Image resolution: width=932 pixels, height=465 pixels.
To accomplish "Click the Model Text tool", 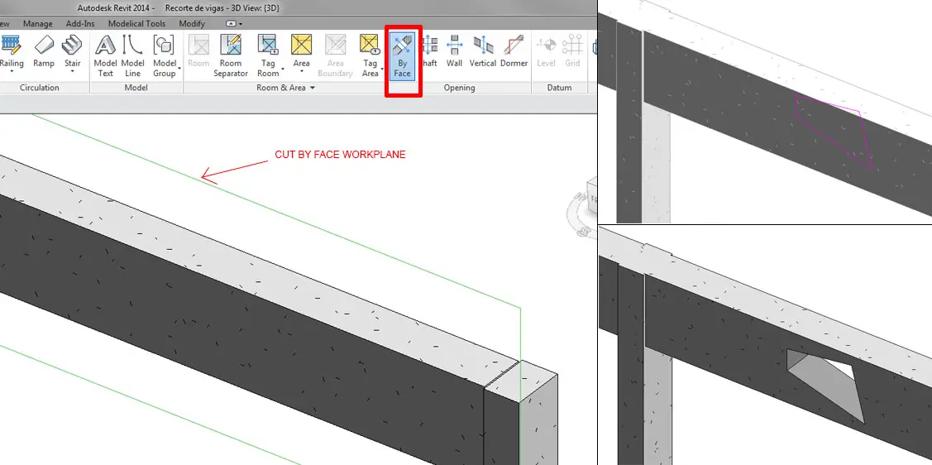I will pos(105,55).
